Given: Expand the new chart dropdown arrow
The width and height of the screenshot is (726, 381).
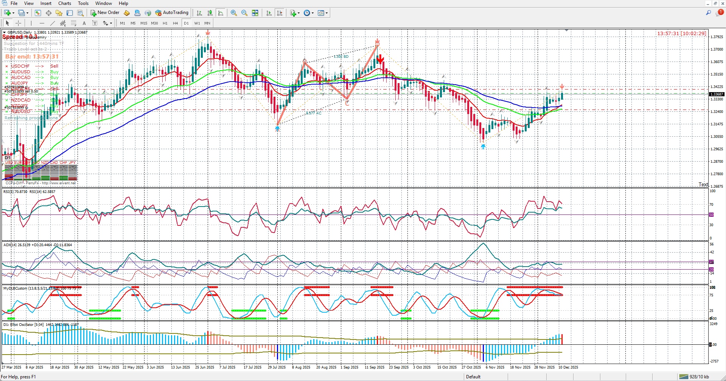Looking at the screenshot, I should 14,13.
